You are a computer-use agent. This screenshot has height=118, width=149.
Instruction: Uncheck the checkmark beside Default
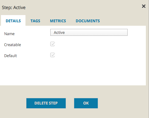tap(52, 55)
